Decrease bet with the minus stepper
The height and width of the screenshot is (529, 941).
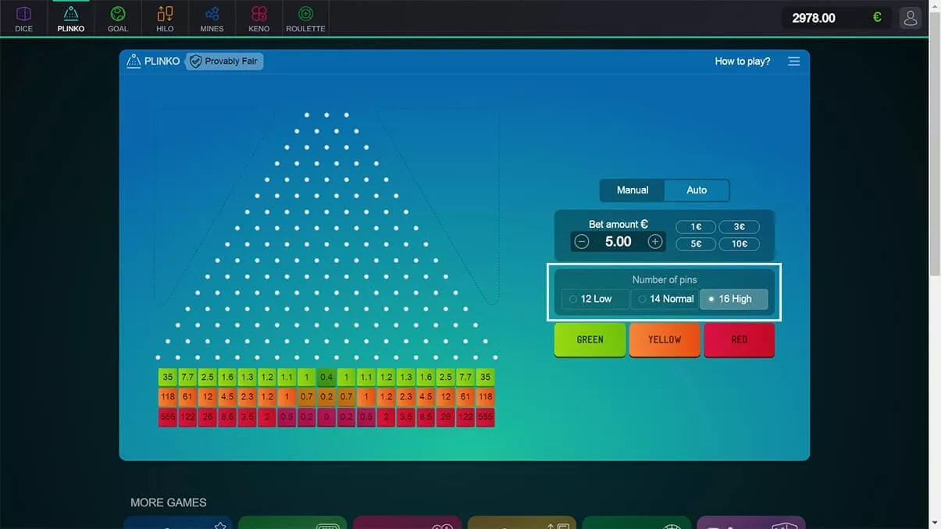(581, 241)
